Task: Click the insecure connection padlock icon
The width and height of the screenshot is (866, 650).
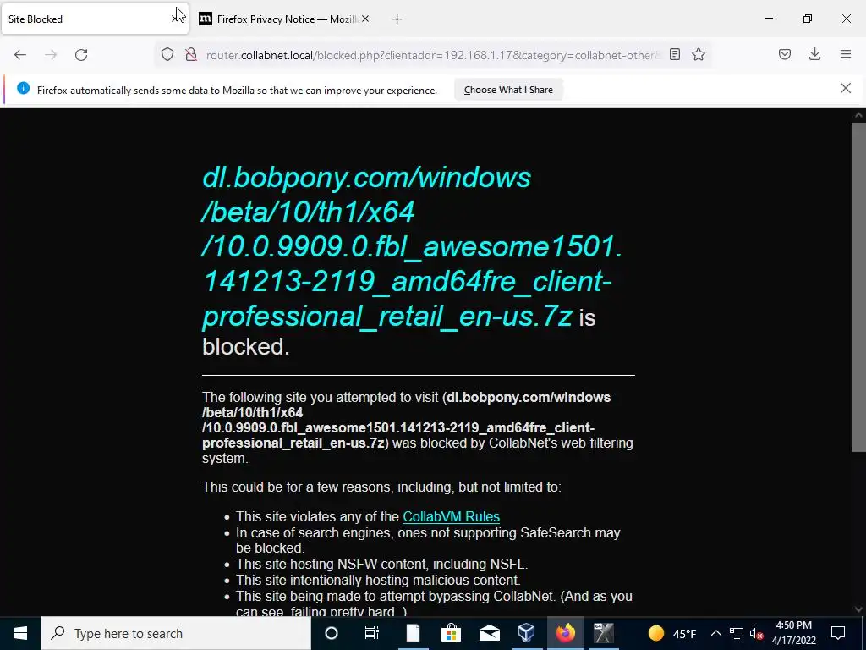Action: (191, 54)
